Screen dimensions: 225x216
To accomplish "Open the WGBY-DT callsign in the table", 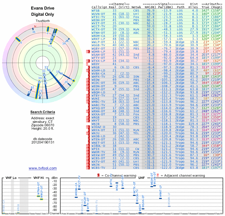I will tap(98, 48).
